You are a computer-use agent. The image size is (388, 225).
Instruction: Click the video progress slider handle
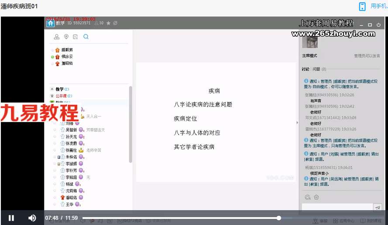point(279,218)
